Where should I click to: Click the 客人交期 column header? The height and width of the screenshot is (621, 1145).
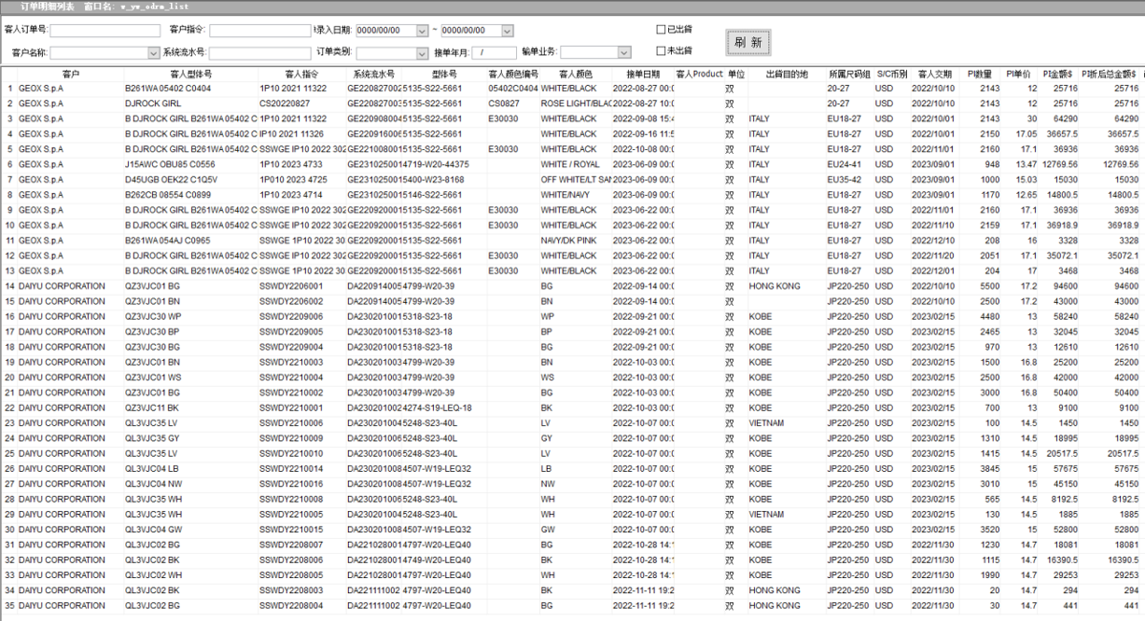coord(934,74)
